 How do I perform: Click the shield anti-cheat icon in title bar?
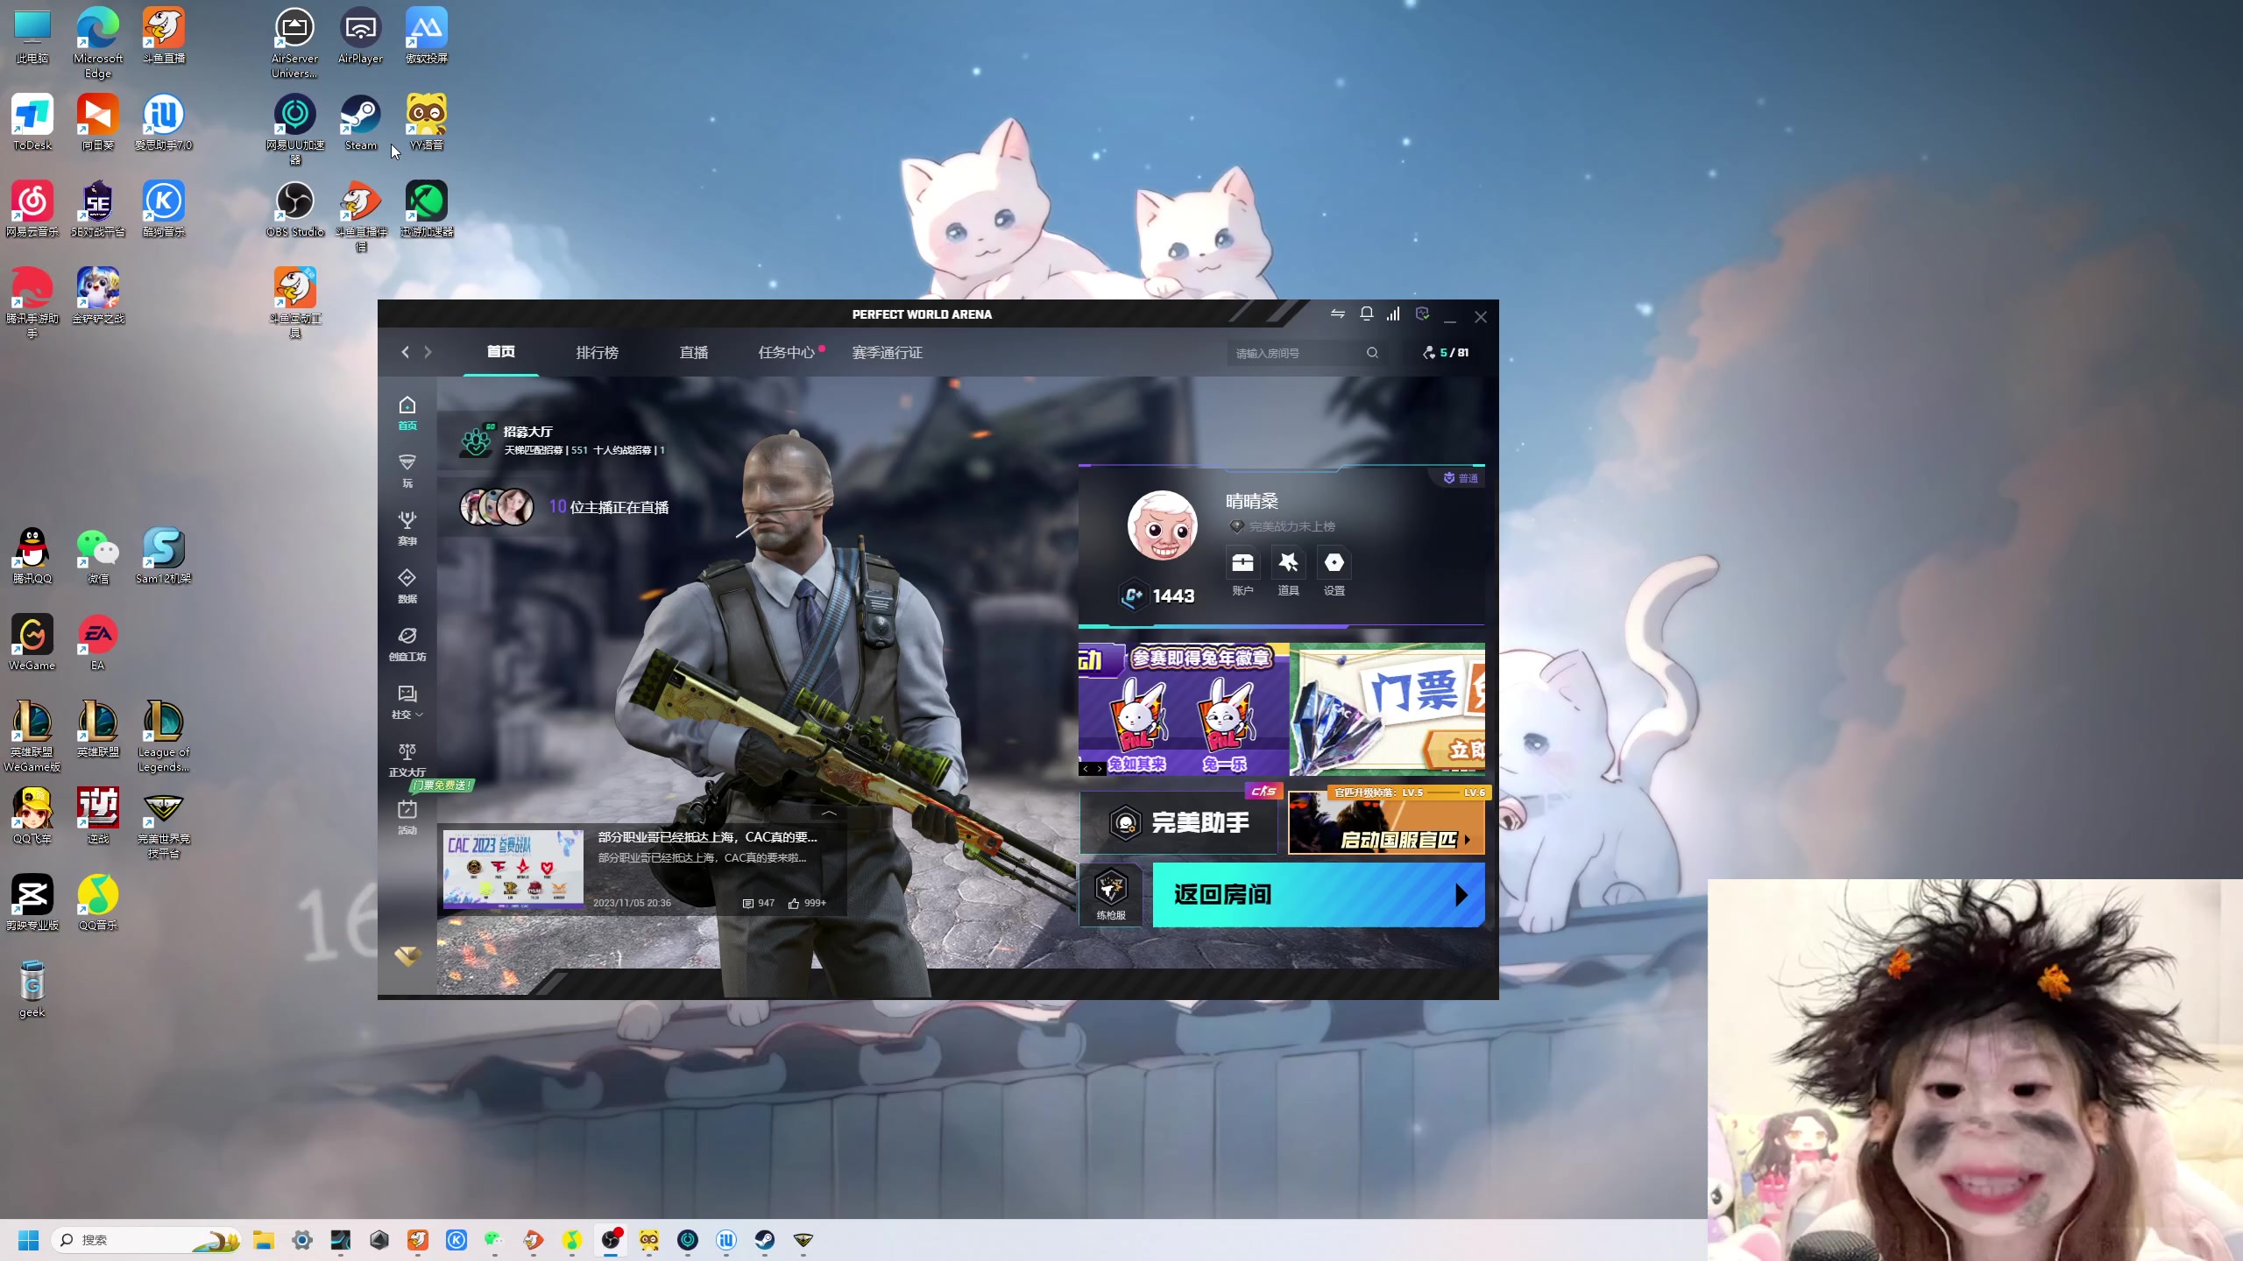pyautogui.click(x=1422, y=313)
